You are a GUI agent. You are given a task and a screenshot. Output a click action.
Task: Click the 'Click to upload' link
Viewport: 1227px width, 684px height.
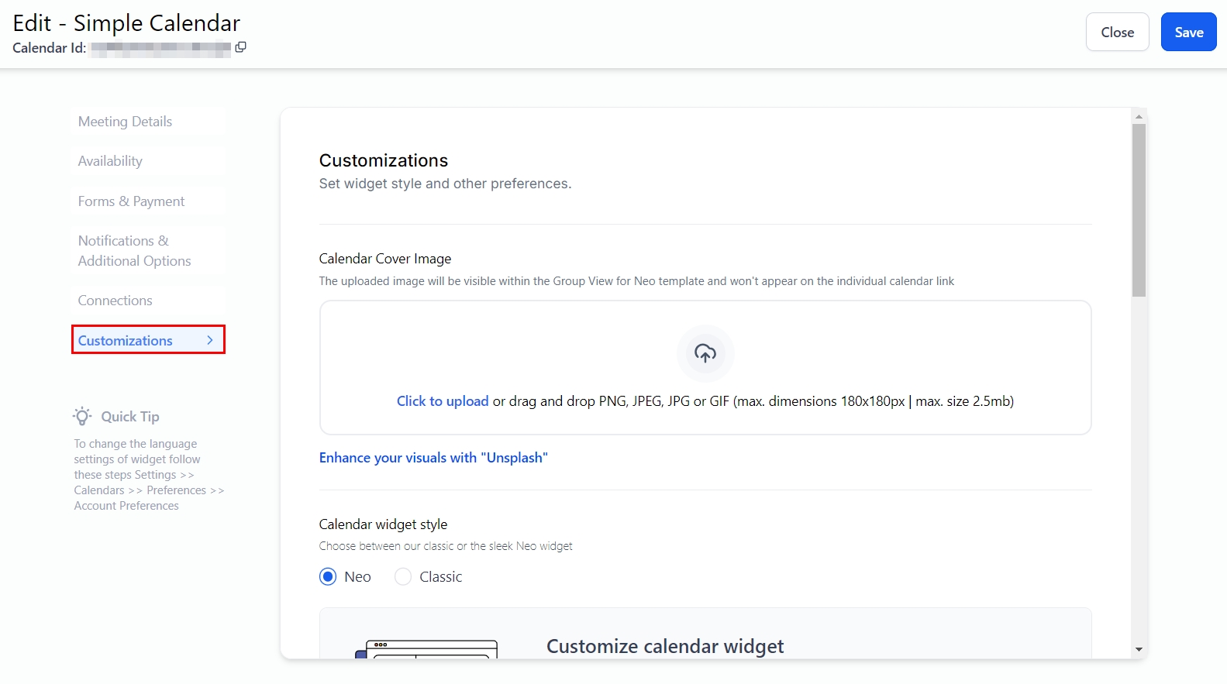coord(443,401)
